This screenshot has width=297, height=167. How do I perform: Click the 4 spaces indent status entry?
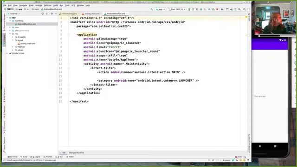coord(226,160)
